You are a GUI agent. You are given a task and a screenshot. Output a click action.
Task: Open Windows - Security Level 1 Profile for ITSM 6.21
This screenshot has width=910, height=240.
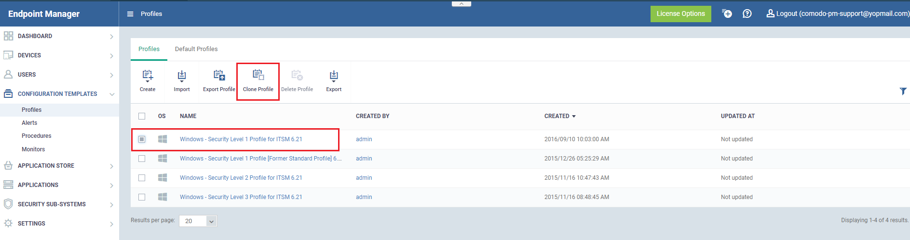click(241, 139)
